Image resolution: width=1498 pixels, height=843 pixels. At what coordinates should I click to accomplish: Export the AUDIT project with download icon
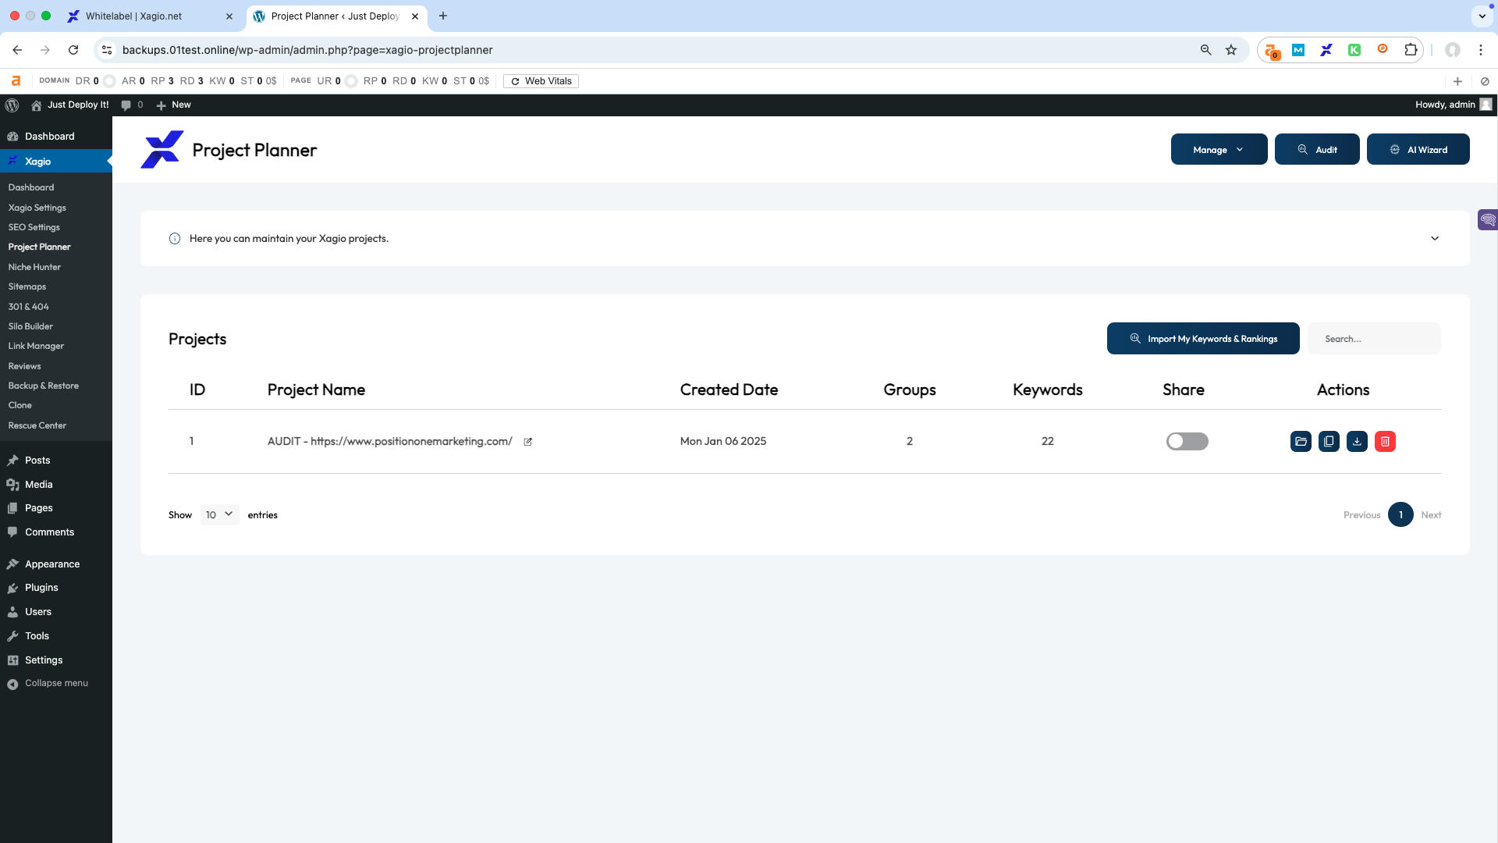(x=1357, y=442)
